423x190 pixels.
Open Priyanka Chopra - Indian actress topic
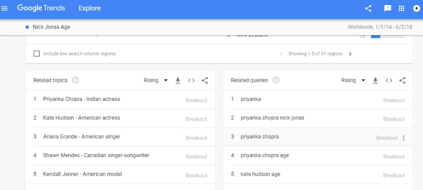(x=81, y=99)
